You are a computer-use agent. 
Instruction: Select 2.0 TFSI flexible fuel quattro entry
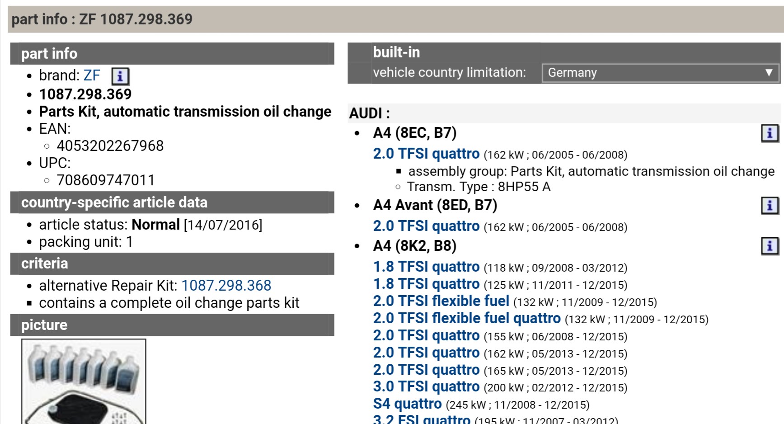coord(466,319)
